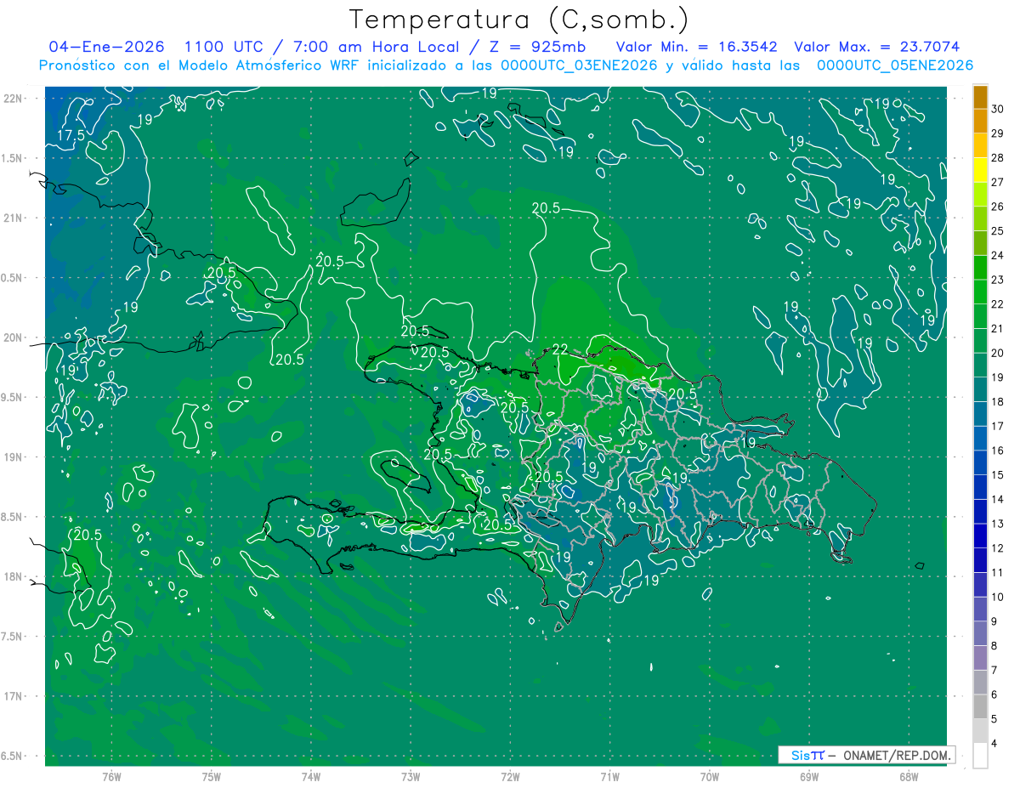Click the '8.5N' latitude axis label

[12, 517]
